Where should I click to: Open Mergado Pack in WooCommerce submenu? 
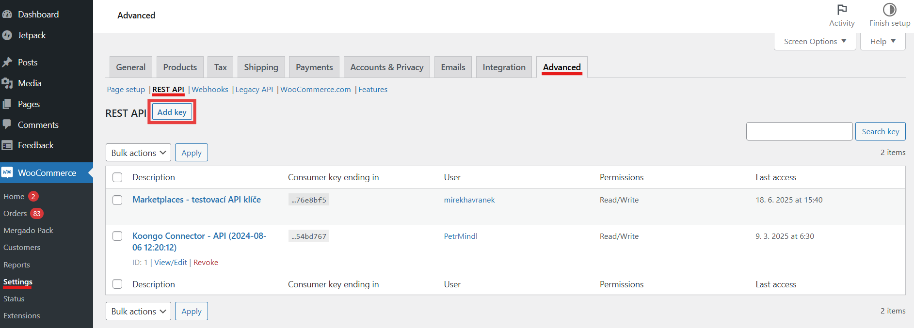(x=28, y=231)
